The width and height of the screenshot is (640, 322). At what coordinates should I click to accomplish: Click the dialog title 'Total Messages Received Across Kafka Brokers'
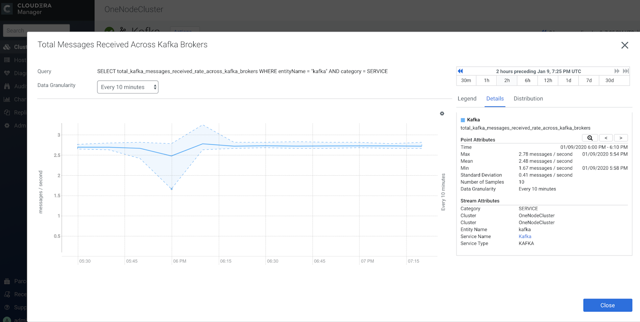[x=122, y=44]
